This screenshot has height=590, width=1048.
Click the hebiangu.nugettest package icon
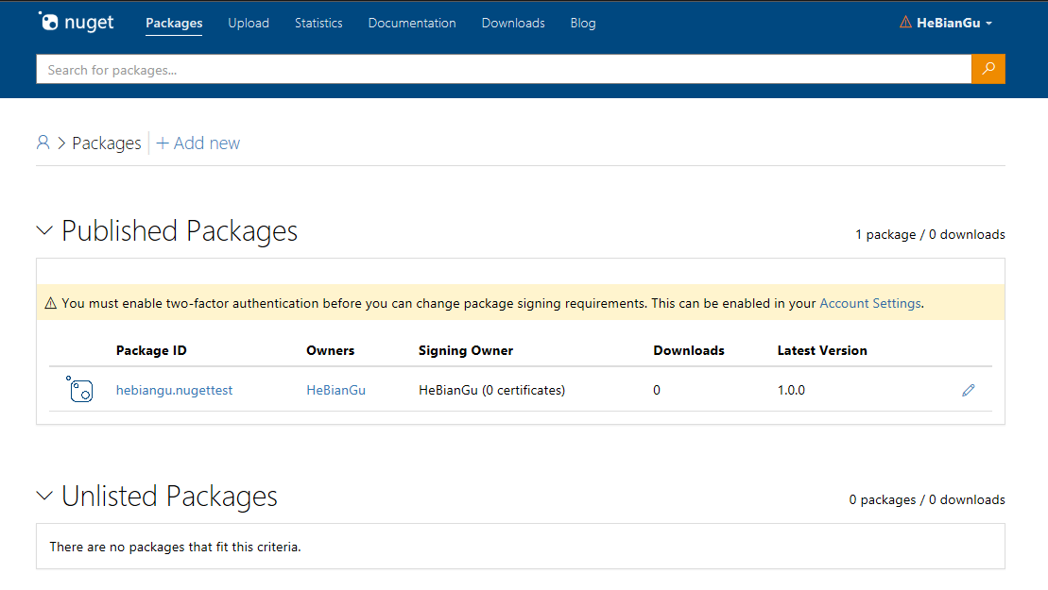pos(79,389)
